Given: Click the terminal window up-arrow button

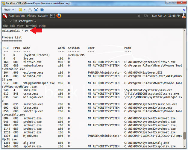Looking at the screenshot, I should coord(5,21).
